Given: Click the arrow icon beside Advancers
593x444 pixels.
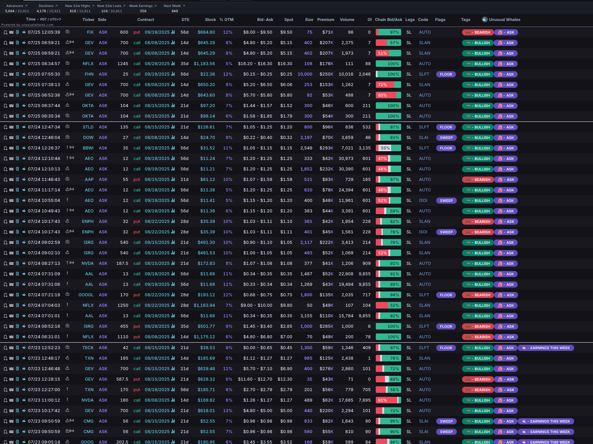Looking at the screenshot, I should pyautogui.click(x=26, y=6).
